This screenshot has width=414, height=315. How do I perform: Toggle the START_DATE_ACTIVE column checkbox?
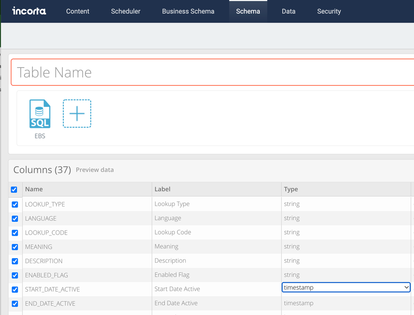pos(15,289)
